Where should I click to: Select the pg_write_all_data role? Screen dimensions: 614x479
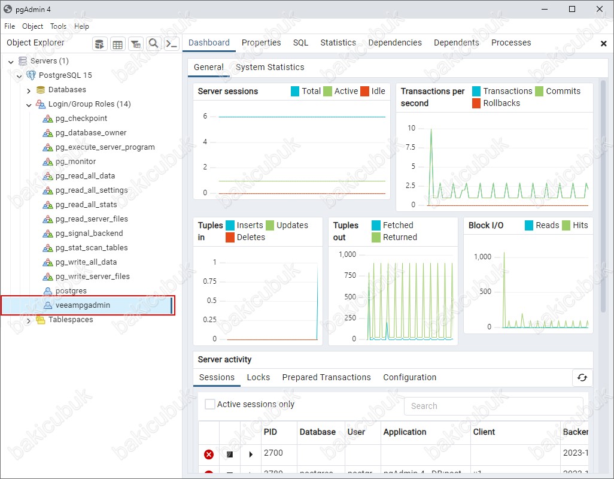[x=86, y=262]
